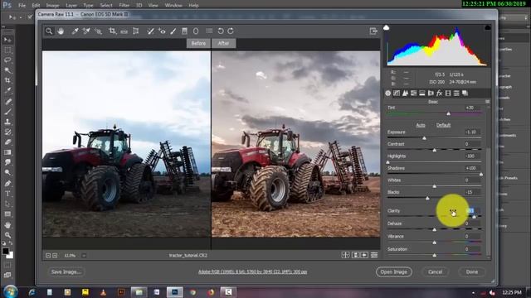Click the Open Image button

click(x=394, y=272)
